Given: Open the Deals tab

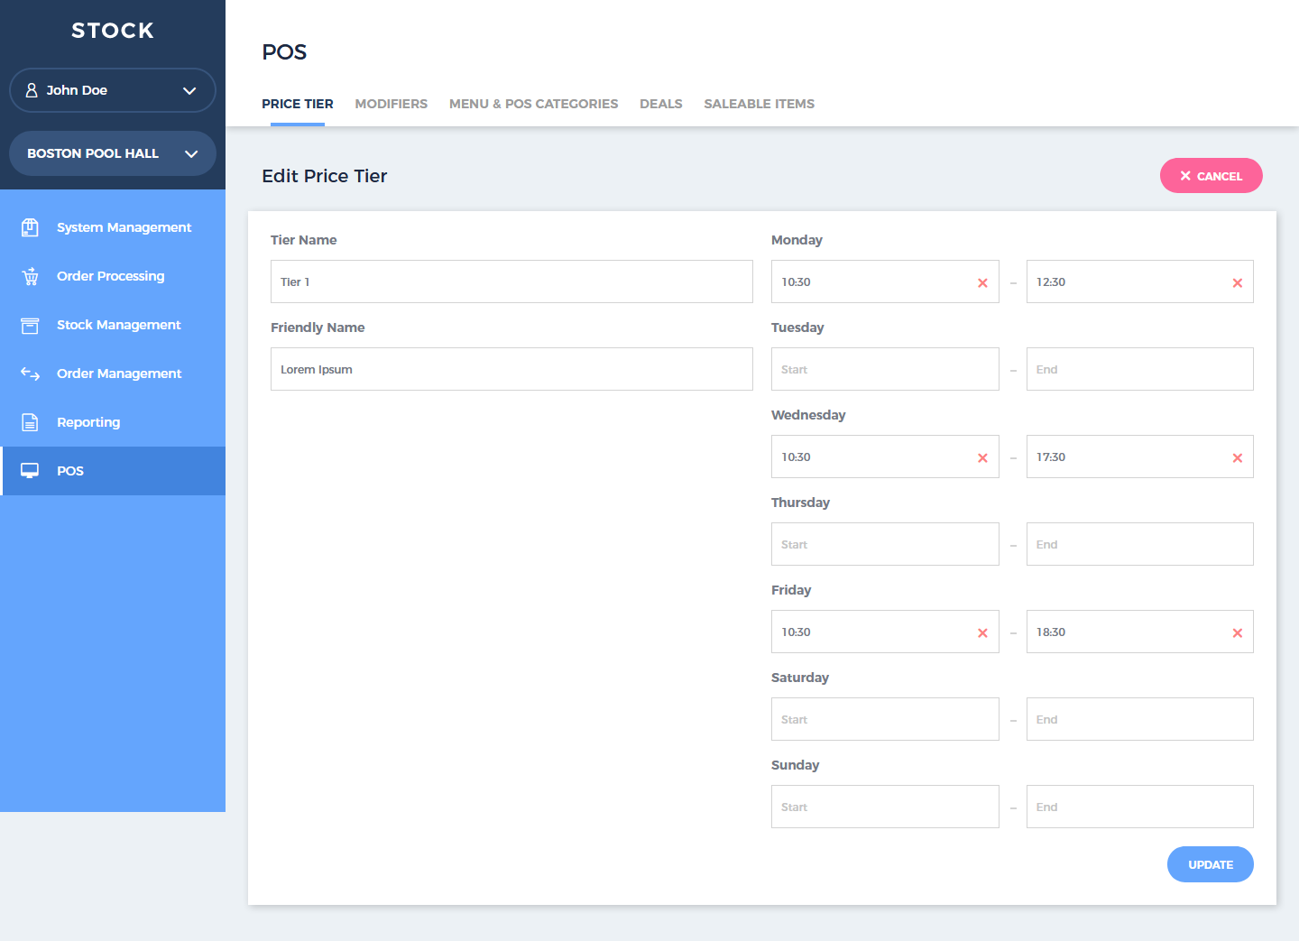Looking at the screenshot, I should [660, 104].
